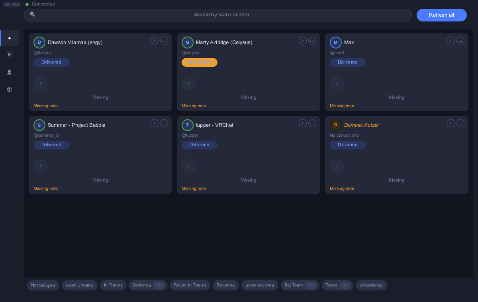Open info icon on Dawson Vilamaa card
Viewport: 478px width, 302px height.
pyautogui.click(x=155, y=41)
